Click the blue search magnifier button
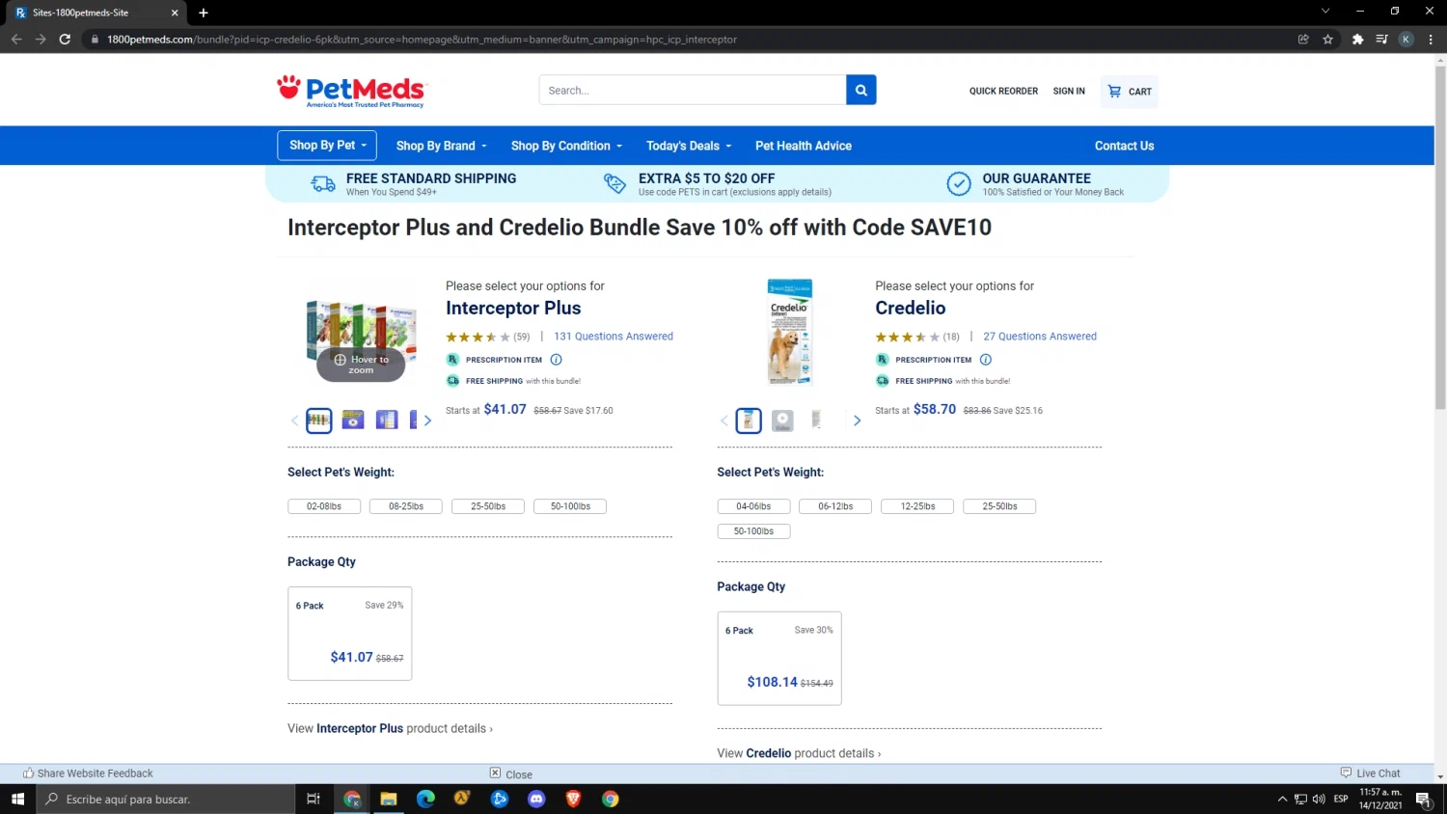 point(860,90)
